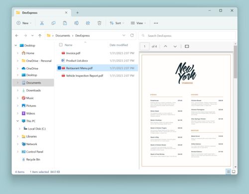Screen dimensions: 249x194
Task: Toggle the select all checkbox by Name
Action: [61, 45]
